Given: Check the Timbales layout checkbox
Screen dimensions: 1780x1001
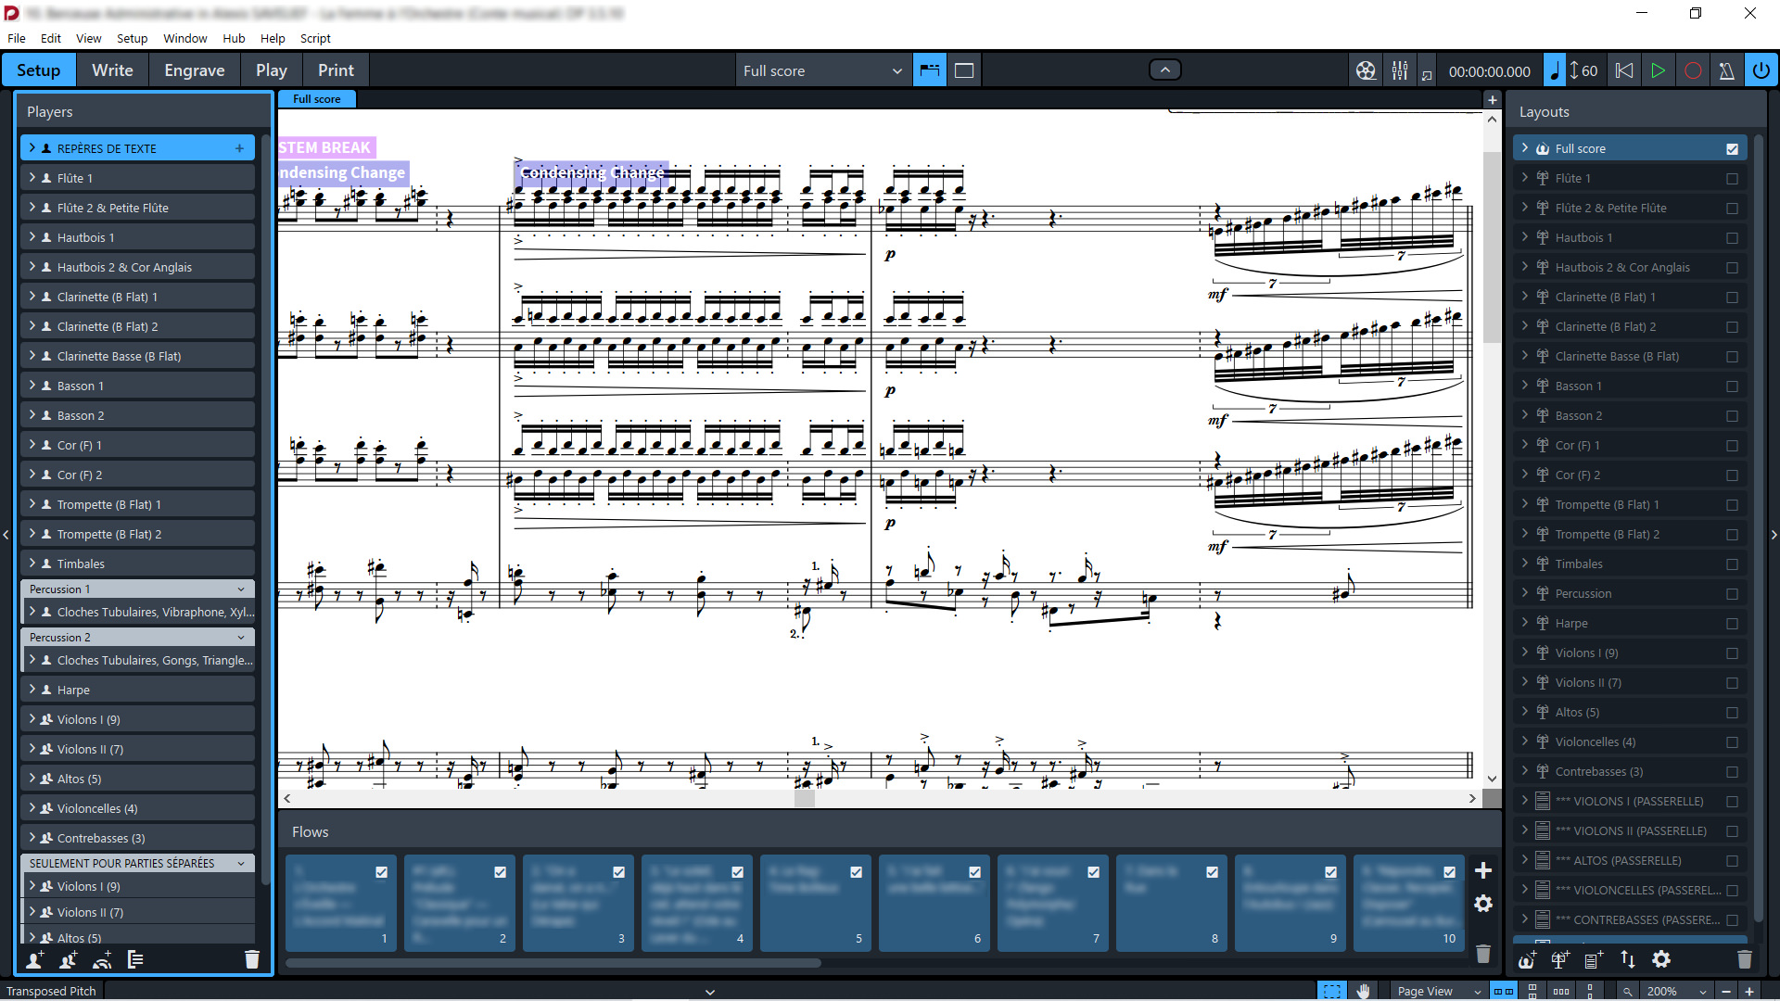Looking at the screenshot, I should (x=1732, y=564).
